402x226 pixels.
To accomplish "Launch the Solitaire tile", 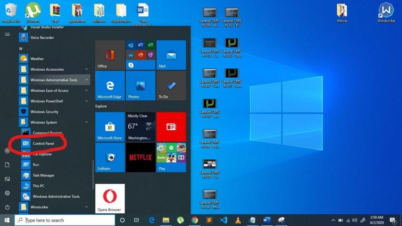I will pyautogui.click(x=110, y=158).
